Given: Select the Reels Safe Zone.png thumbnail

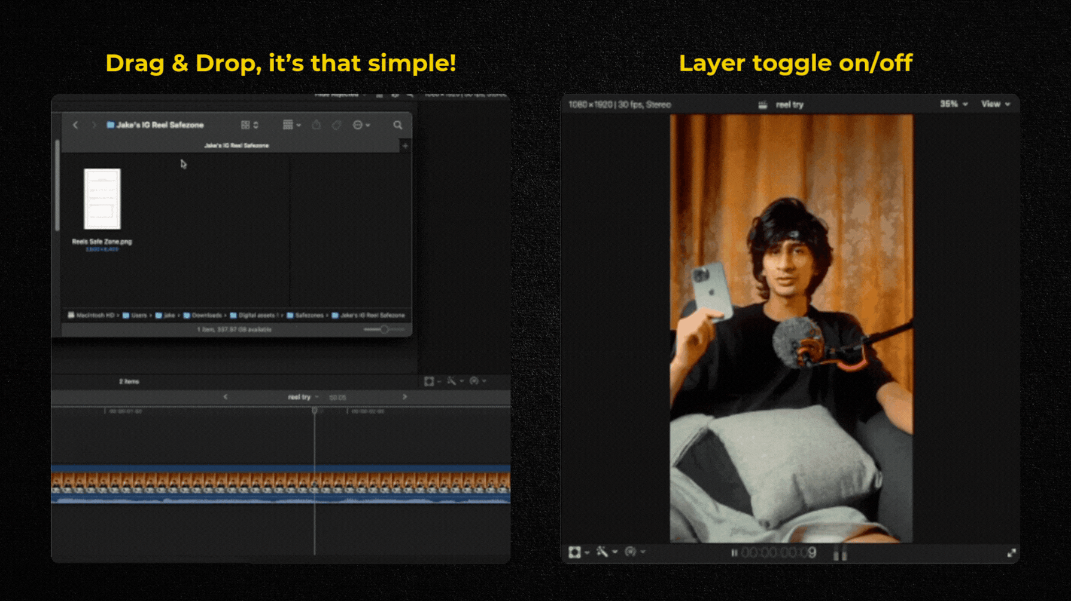Looking at the screenshot, I should point(102,199).
